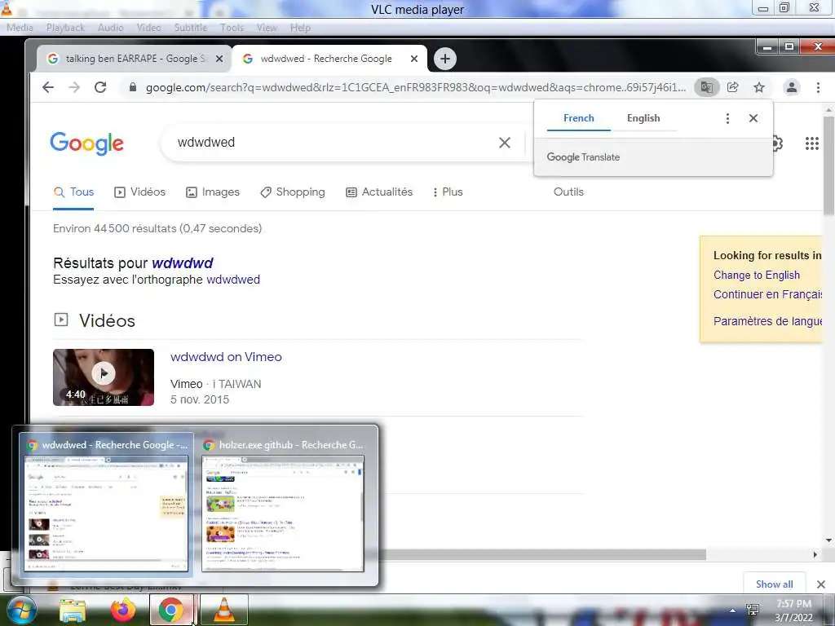The height and width of the screenshot is (626, 835).
Task: Launch Firefox from the taskbar
Action: tap(122, 610)
